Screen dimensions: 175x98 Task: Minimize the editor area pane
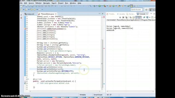[100, 14]
